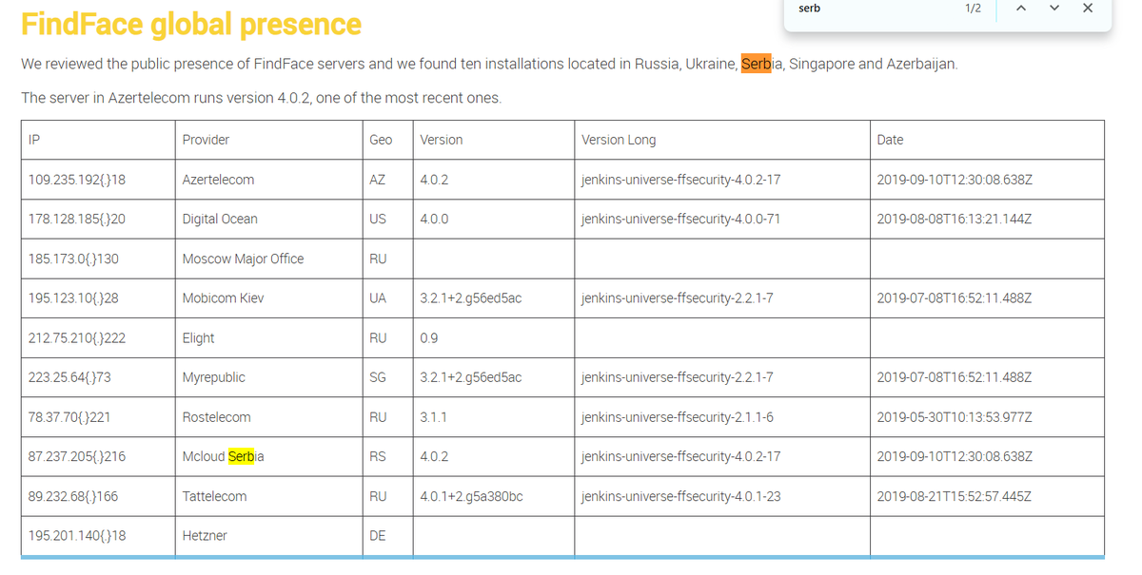
Task: Go to previous find result arrow
Action: [x=1020, y=9]
